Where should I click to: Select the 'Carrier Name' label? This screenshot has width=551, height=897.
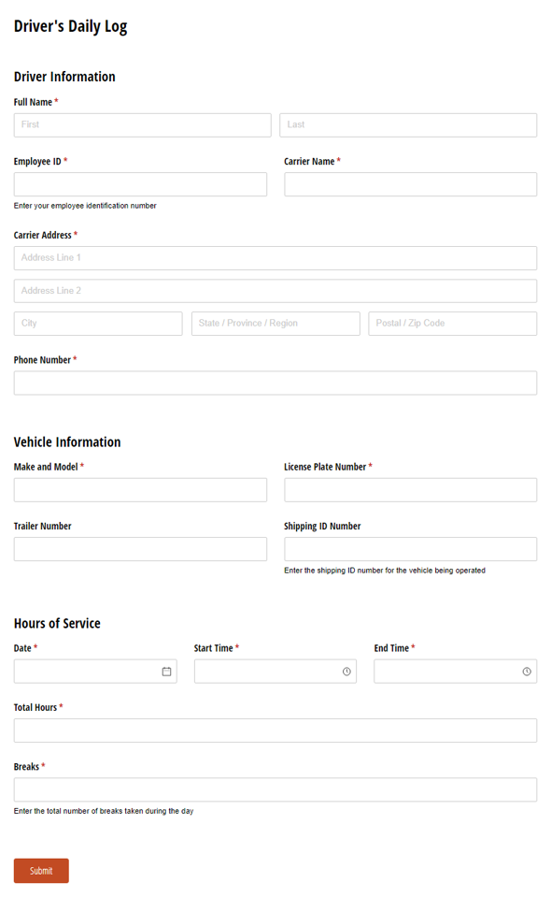click(x=309, y=161)
